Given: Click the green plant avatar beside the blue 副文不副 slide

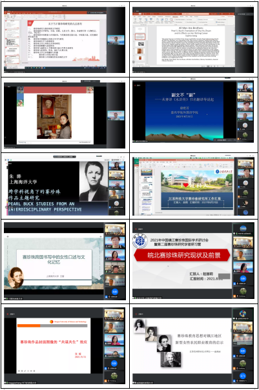Looking at the screenshot, I should click(x=245, y=135).
